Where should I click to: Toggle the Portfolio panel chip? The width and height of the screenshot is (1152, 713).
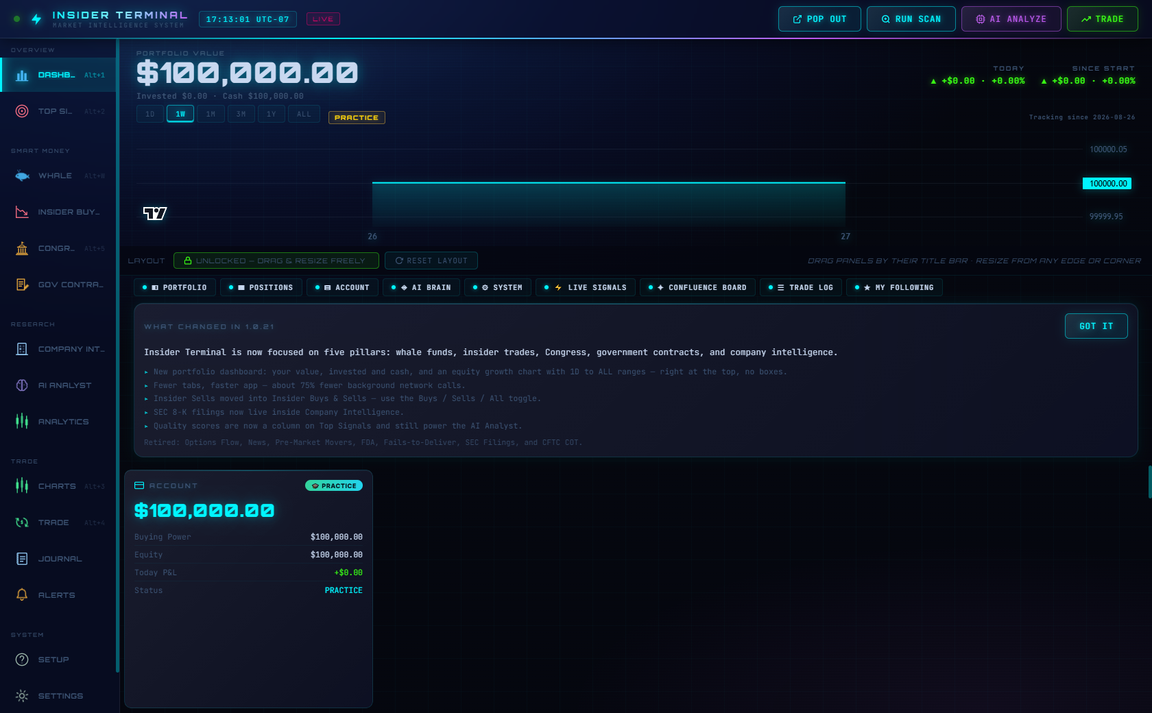175,287
